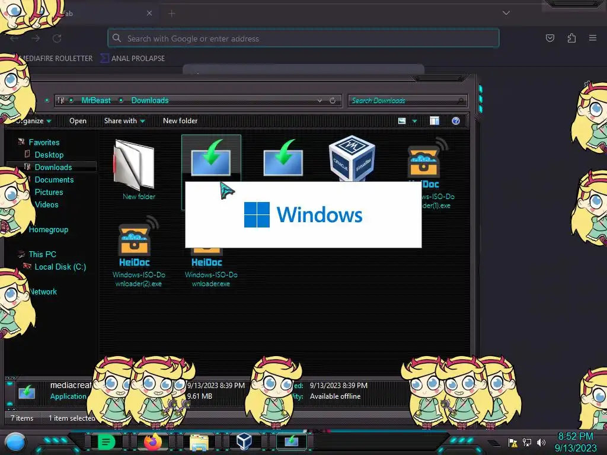Click the mediacreationtool details pane thumbnail

(x=27, y=392)
